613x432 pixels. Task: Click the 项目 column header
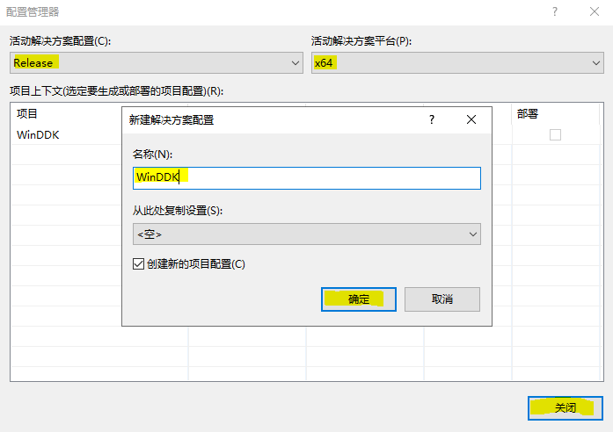[27, 114]
